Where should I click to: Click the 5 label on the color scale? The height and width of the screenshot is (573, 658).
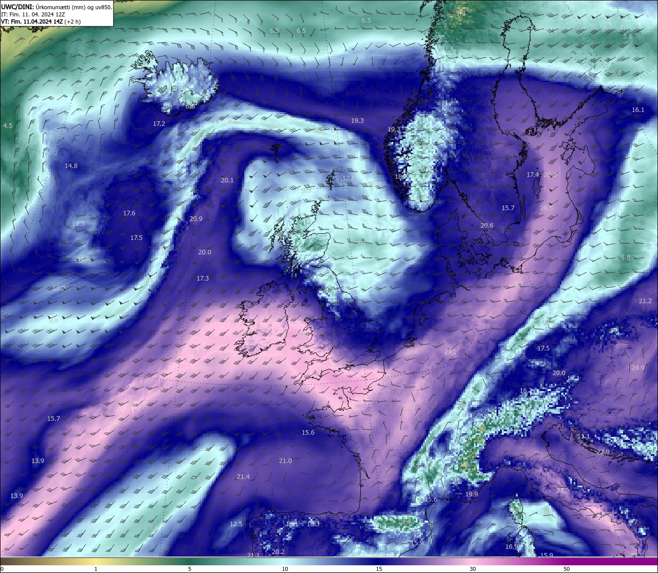point(190,569)
